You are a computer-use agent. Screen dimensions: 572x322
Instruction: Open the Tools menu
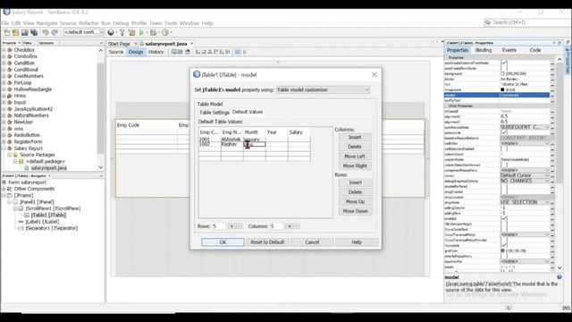point(171,23)
